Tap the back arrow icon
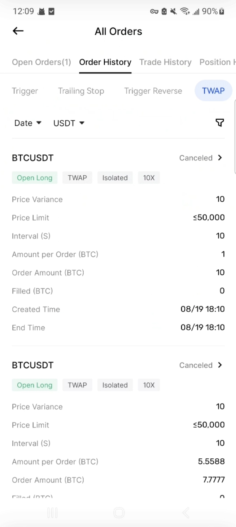Screen dimensions: 236x527 pyautogui.click(x=18, y=31)
